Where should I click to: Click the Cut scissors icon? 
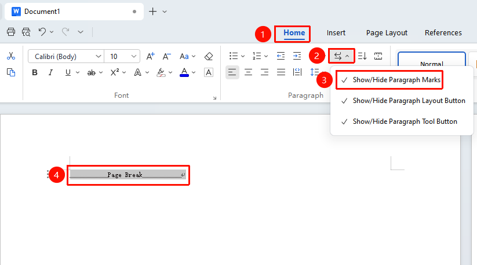point(11,56)
